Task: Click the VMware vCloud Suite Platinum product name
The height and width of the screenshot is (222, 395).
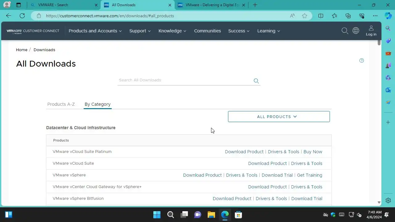Action: (x=82, y=152)
